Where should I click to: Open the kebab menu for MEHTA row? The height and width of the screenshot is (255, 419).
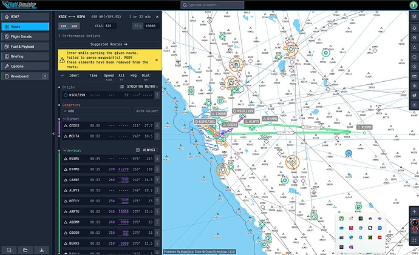157,136
